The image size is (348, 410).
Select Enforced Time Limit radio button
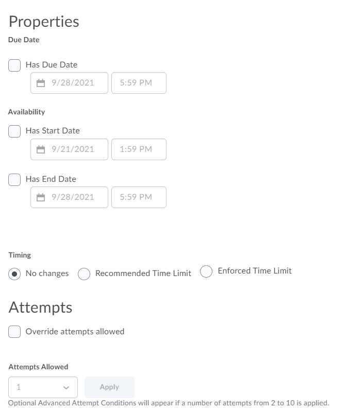point(206,271)
